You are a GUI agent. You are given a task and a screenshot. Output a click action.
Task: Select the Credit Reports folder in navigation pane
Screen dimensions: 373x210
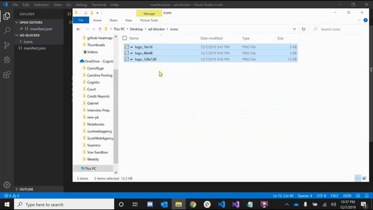coord(98,96)
